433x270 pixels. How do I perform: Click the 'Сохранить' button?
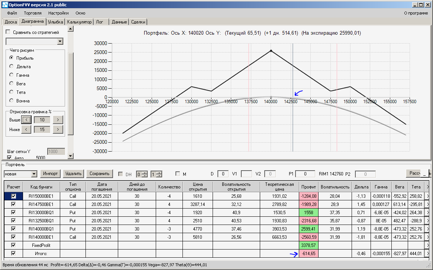(99, 174)
